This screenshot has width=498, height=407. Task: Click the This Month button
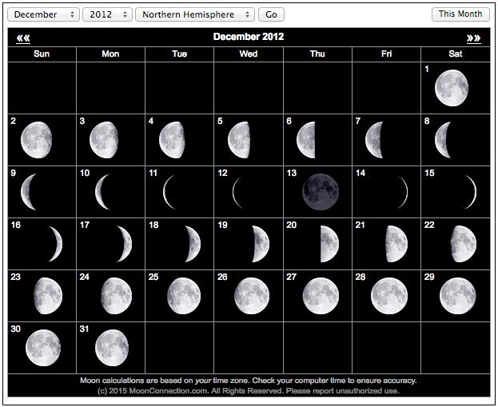(460, 14)
